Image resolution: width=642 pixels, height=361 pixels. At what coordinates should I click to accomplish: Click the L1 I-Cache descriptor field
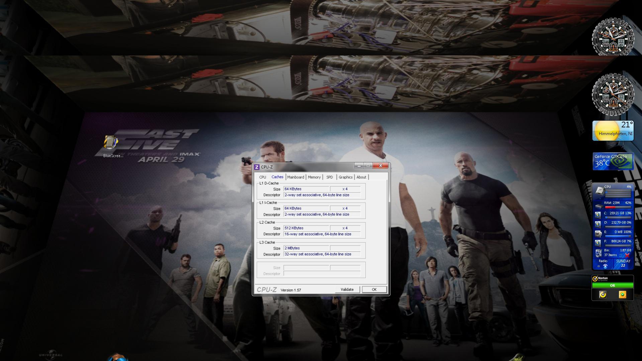click(x=322, y=214)
